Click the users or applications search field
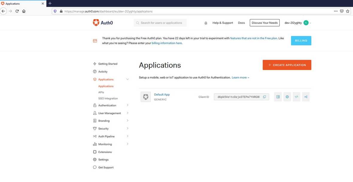Screen dimensions: 353x182 click(161, 22)
